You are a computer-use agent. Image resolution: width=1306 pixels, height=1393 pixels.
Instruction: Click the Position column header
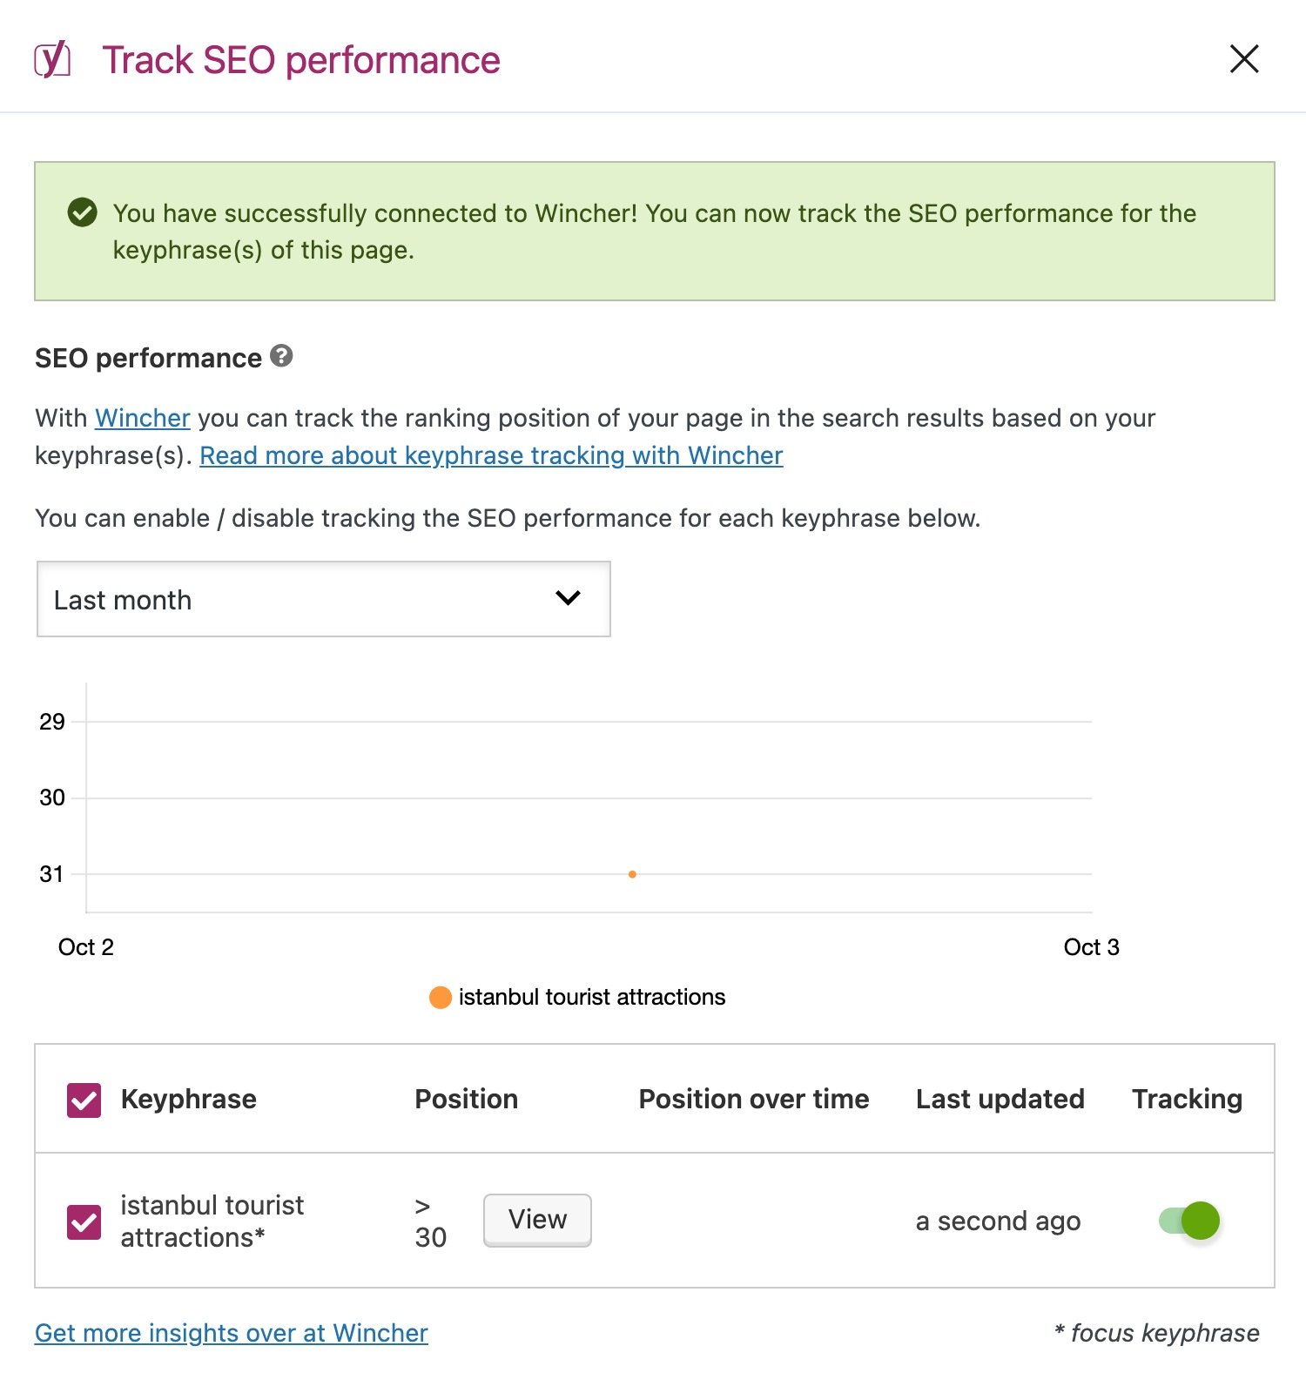pos(466,1100)
